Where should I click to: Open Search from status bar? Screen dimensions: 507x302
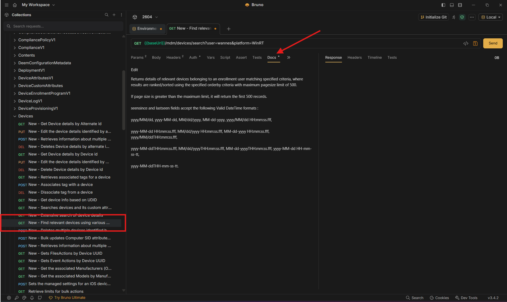415,298
